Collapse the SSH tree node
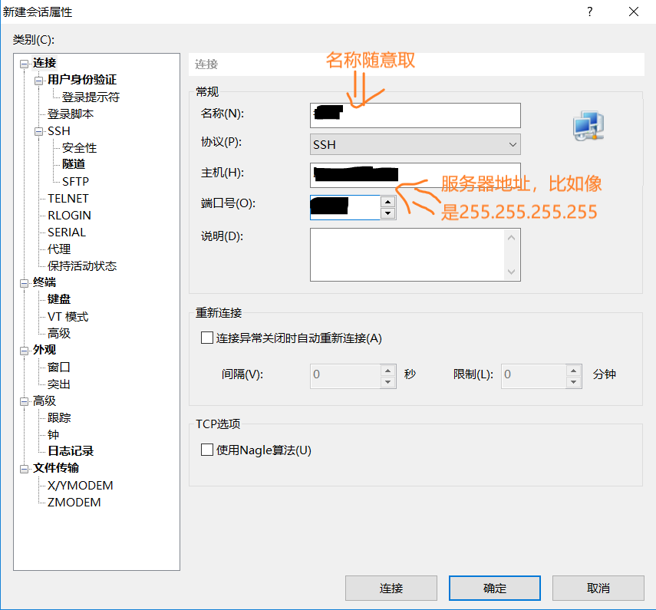 click(x=39, y=131)
